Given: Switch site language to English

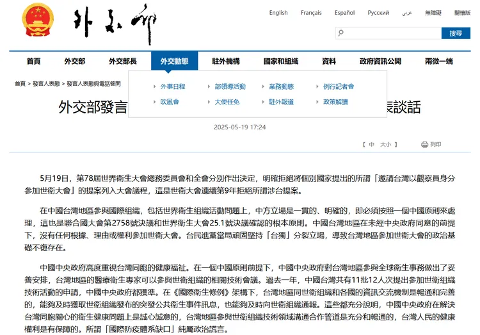Looking at the screenshot, I should [278, 13].
